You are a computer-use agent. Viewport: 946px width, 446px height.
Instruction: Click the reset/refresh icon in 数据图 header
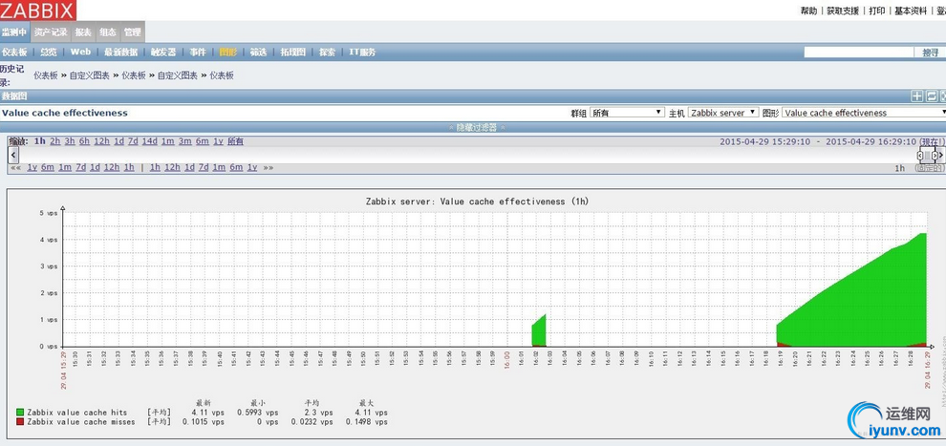pos(932,96)
